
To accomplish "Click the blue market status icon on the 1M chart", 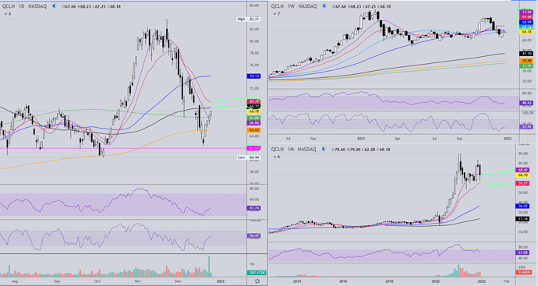I will coord(323,149).
